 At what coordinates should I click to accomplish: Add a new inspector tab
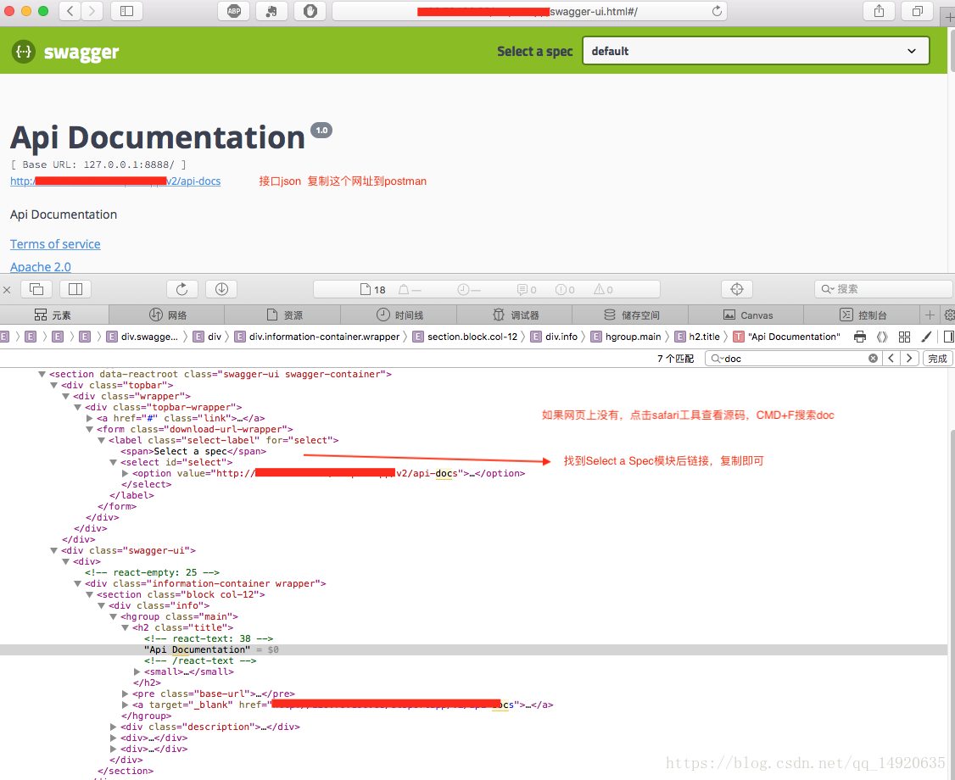(x=930, y=315)
